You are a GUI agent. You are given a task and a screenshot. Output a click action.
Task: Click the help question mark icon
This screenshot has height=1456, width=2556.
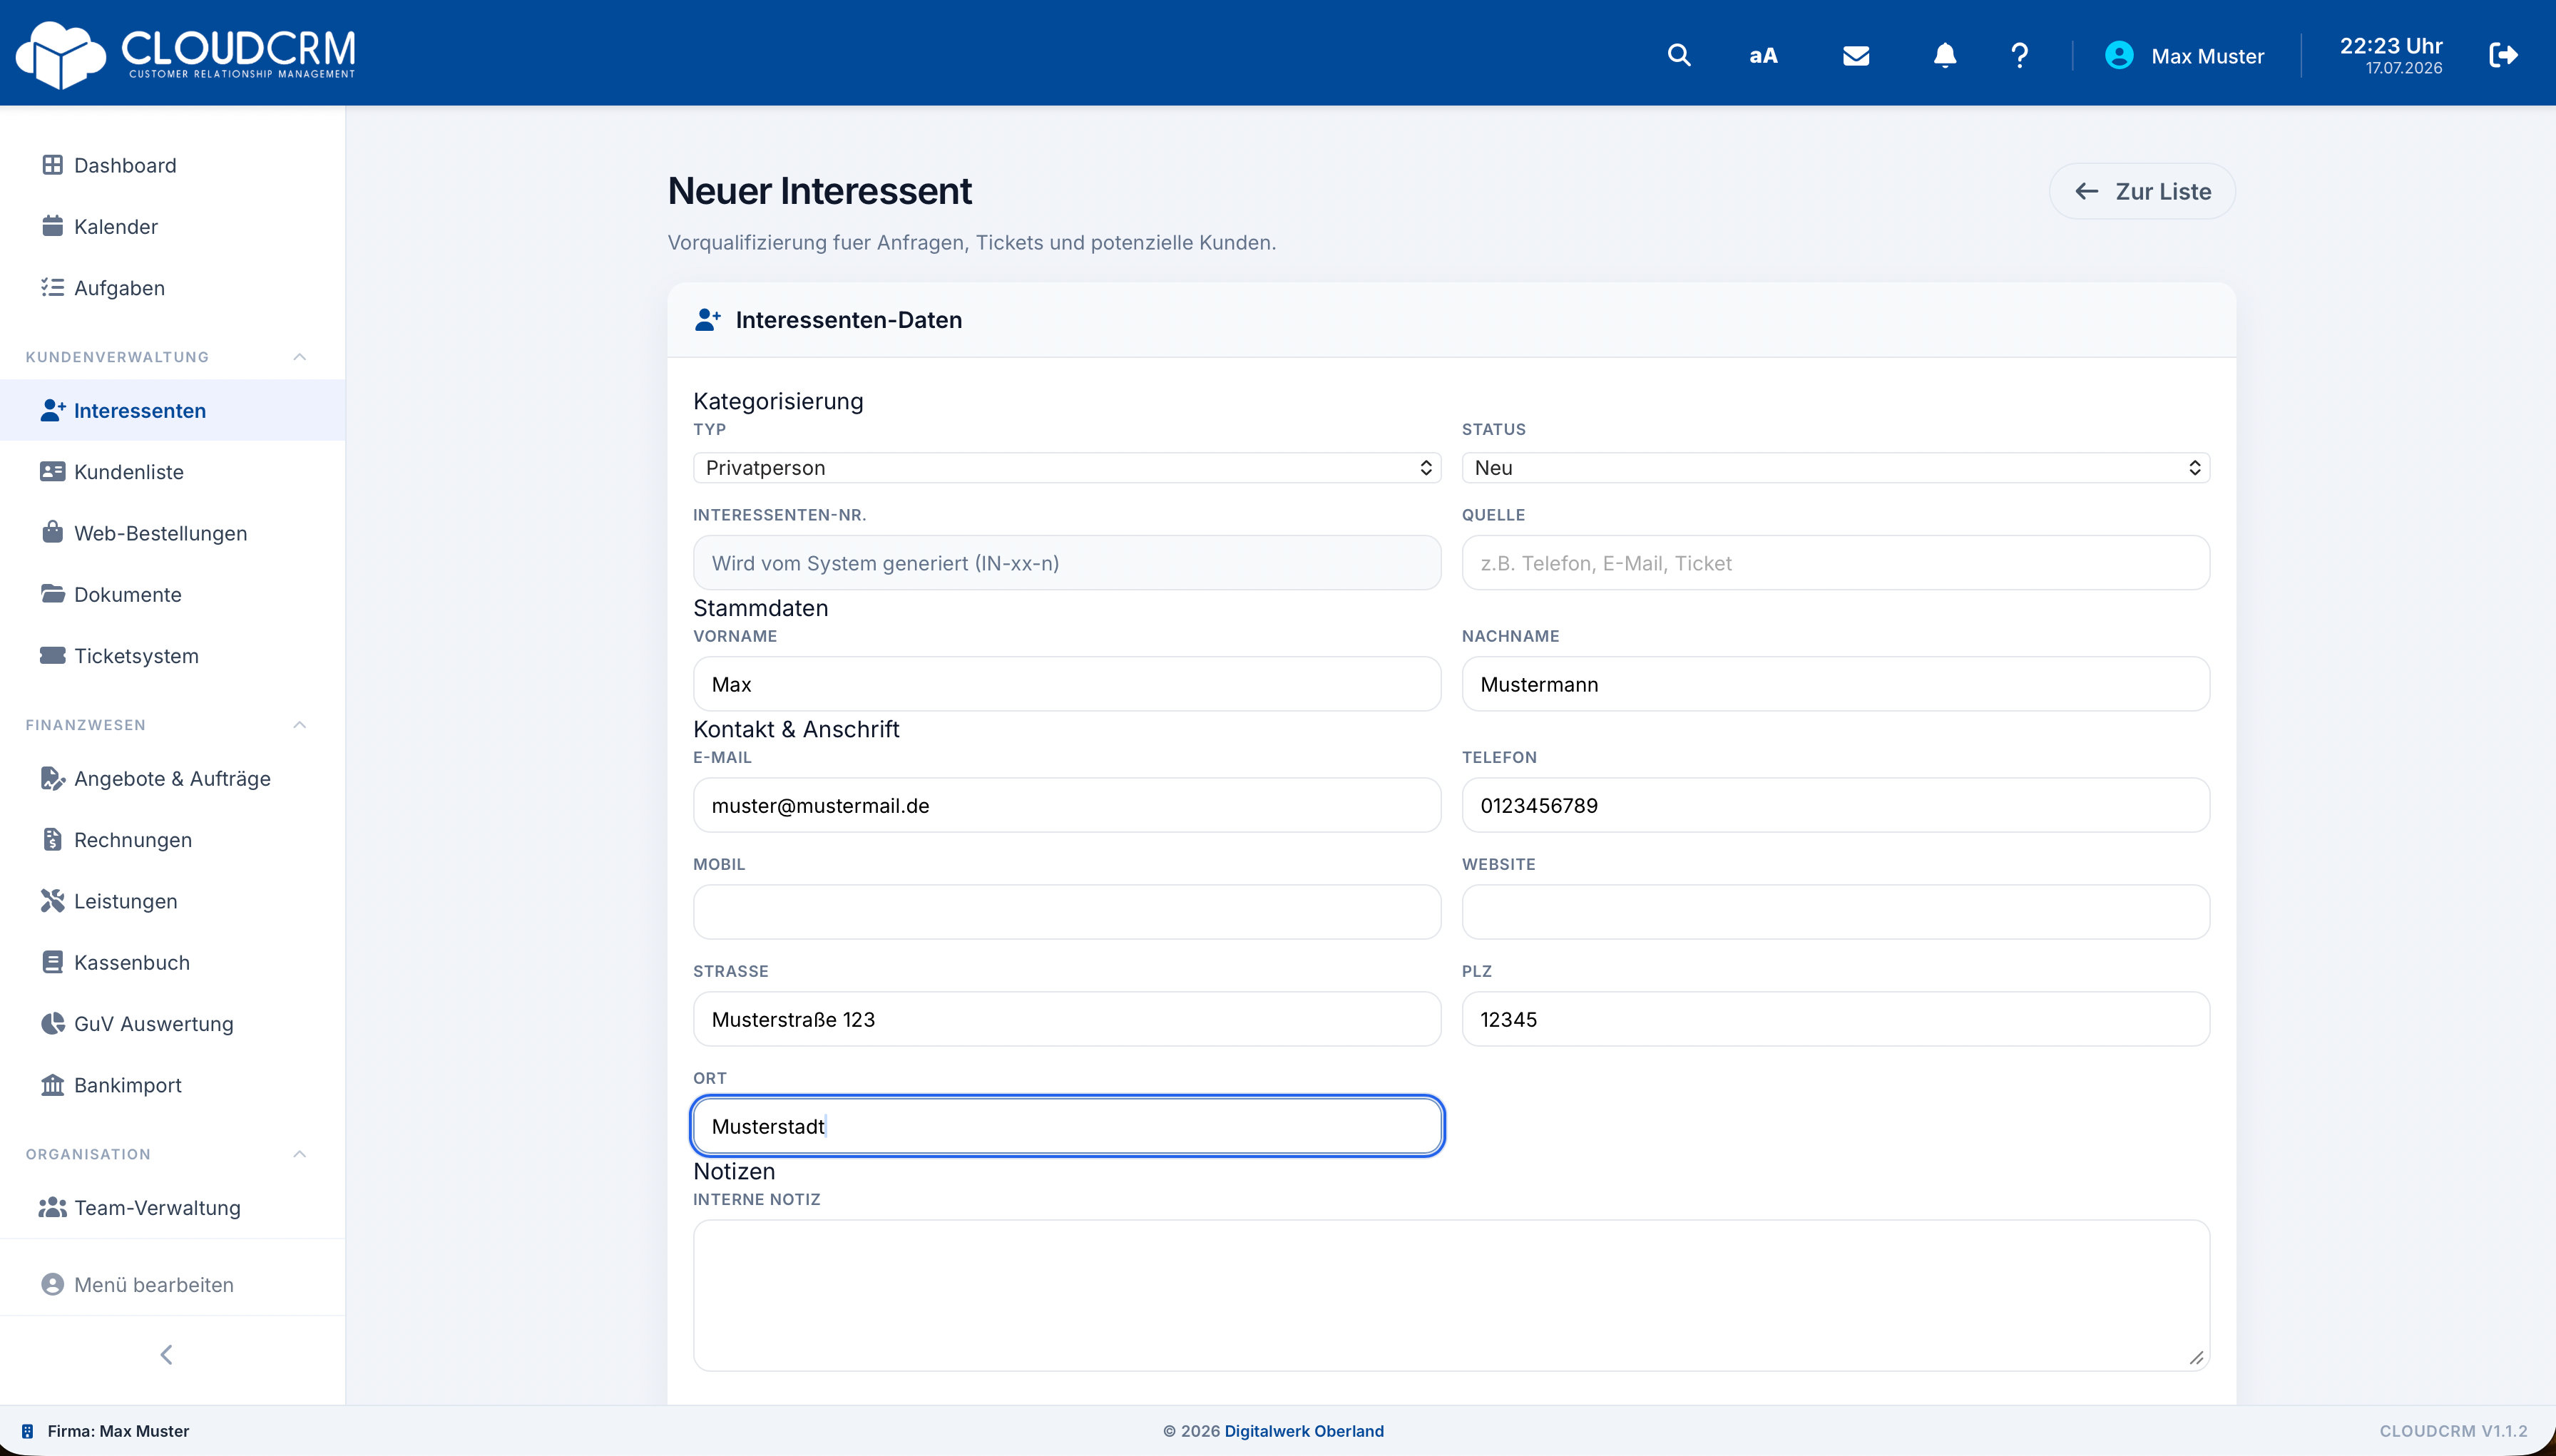(2019, 55)
